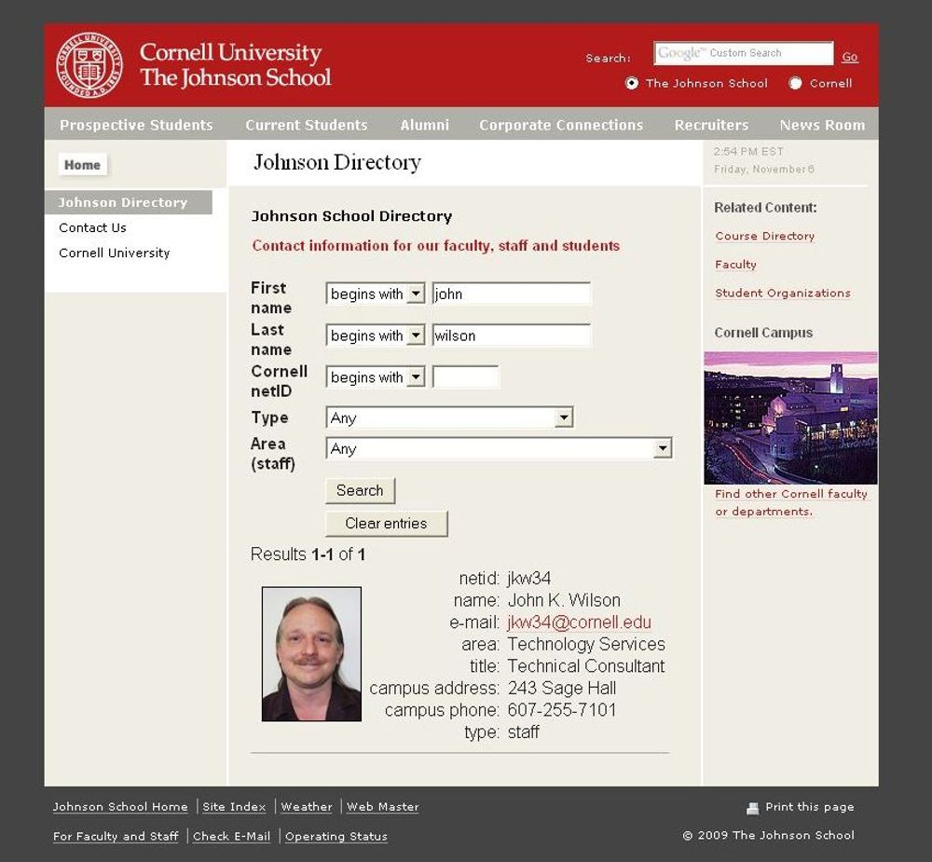Open Site Index footer link
This screenshot has width=932, height=862.
pyautogui.click(x=234, y=807)
